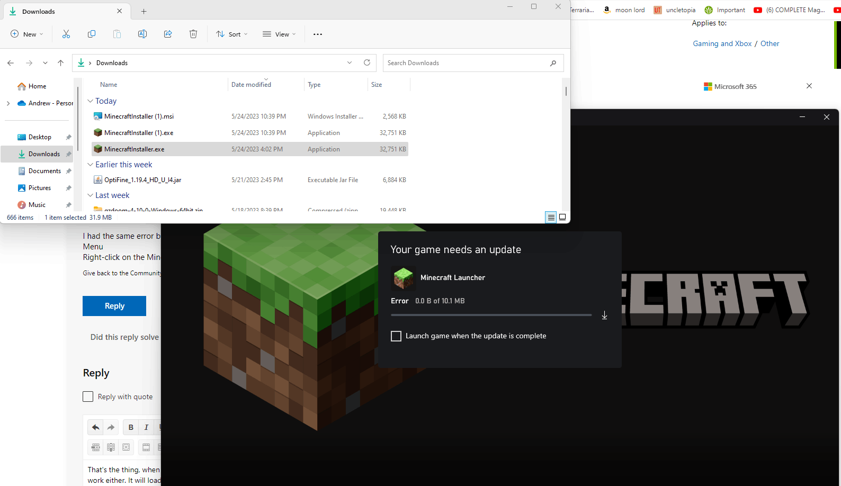Open the COMPLETE Mag... YouTube bookmark
Viewport: 841px width, 486px height.
[x=789, y=10]
